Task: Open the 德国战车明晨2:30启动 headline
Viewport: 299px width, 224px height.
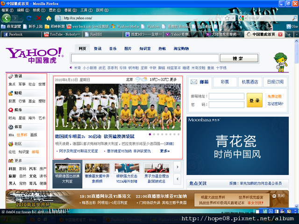Action: pyautogui.click(x=94, y=136)
